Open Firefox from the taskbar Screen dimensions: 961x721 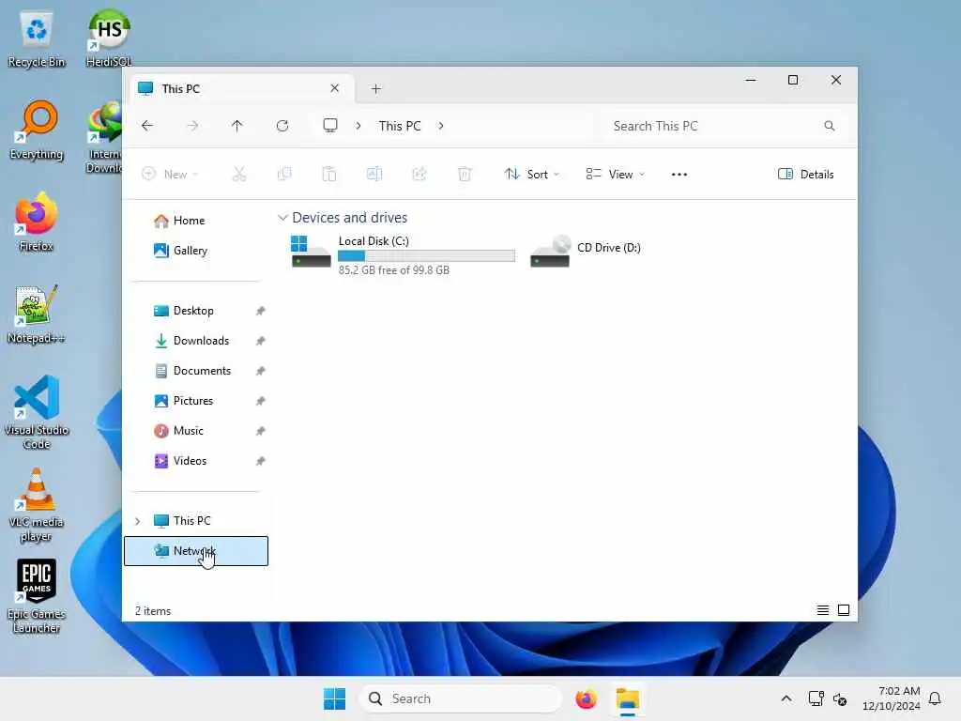(x=586, y=698)
